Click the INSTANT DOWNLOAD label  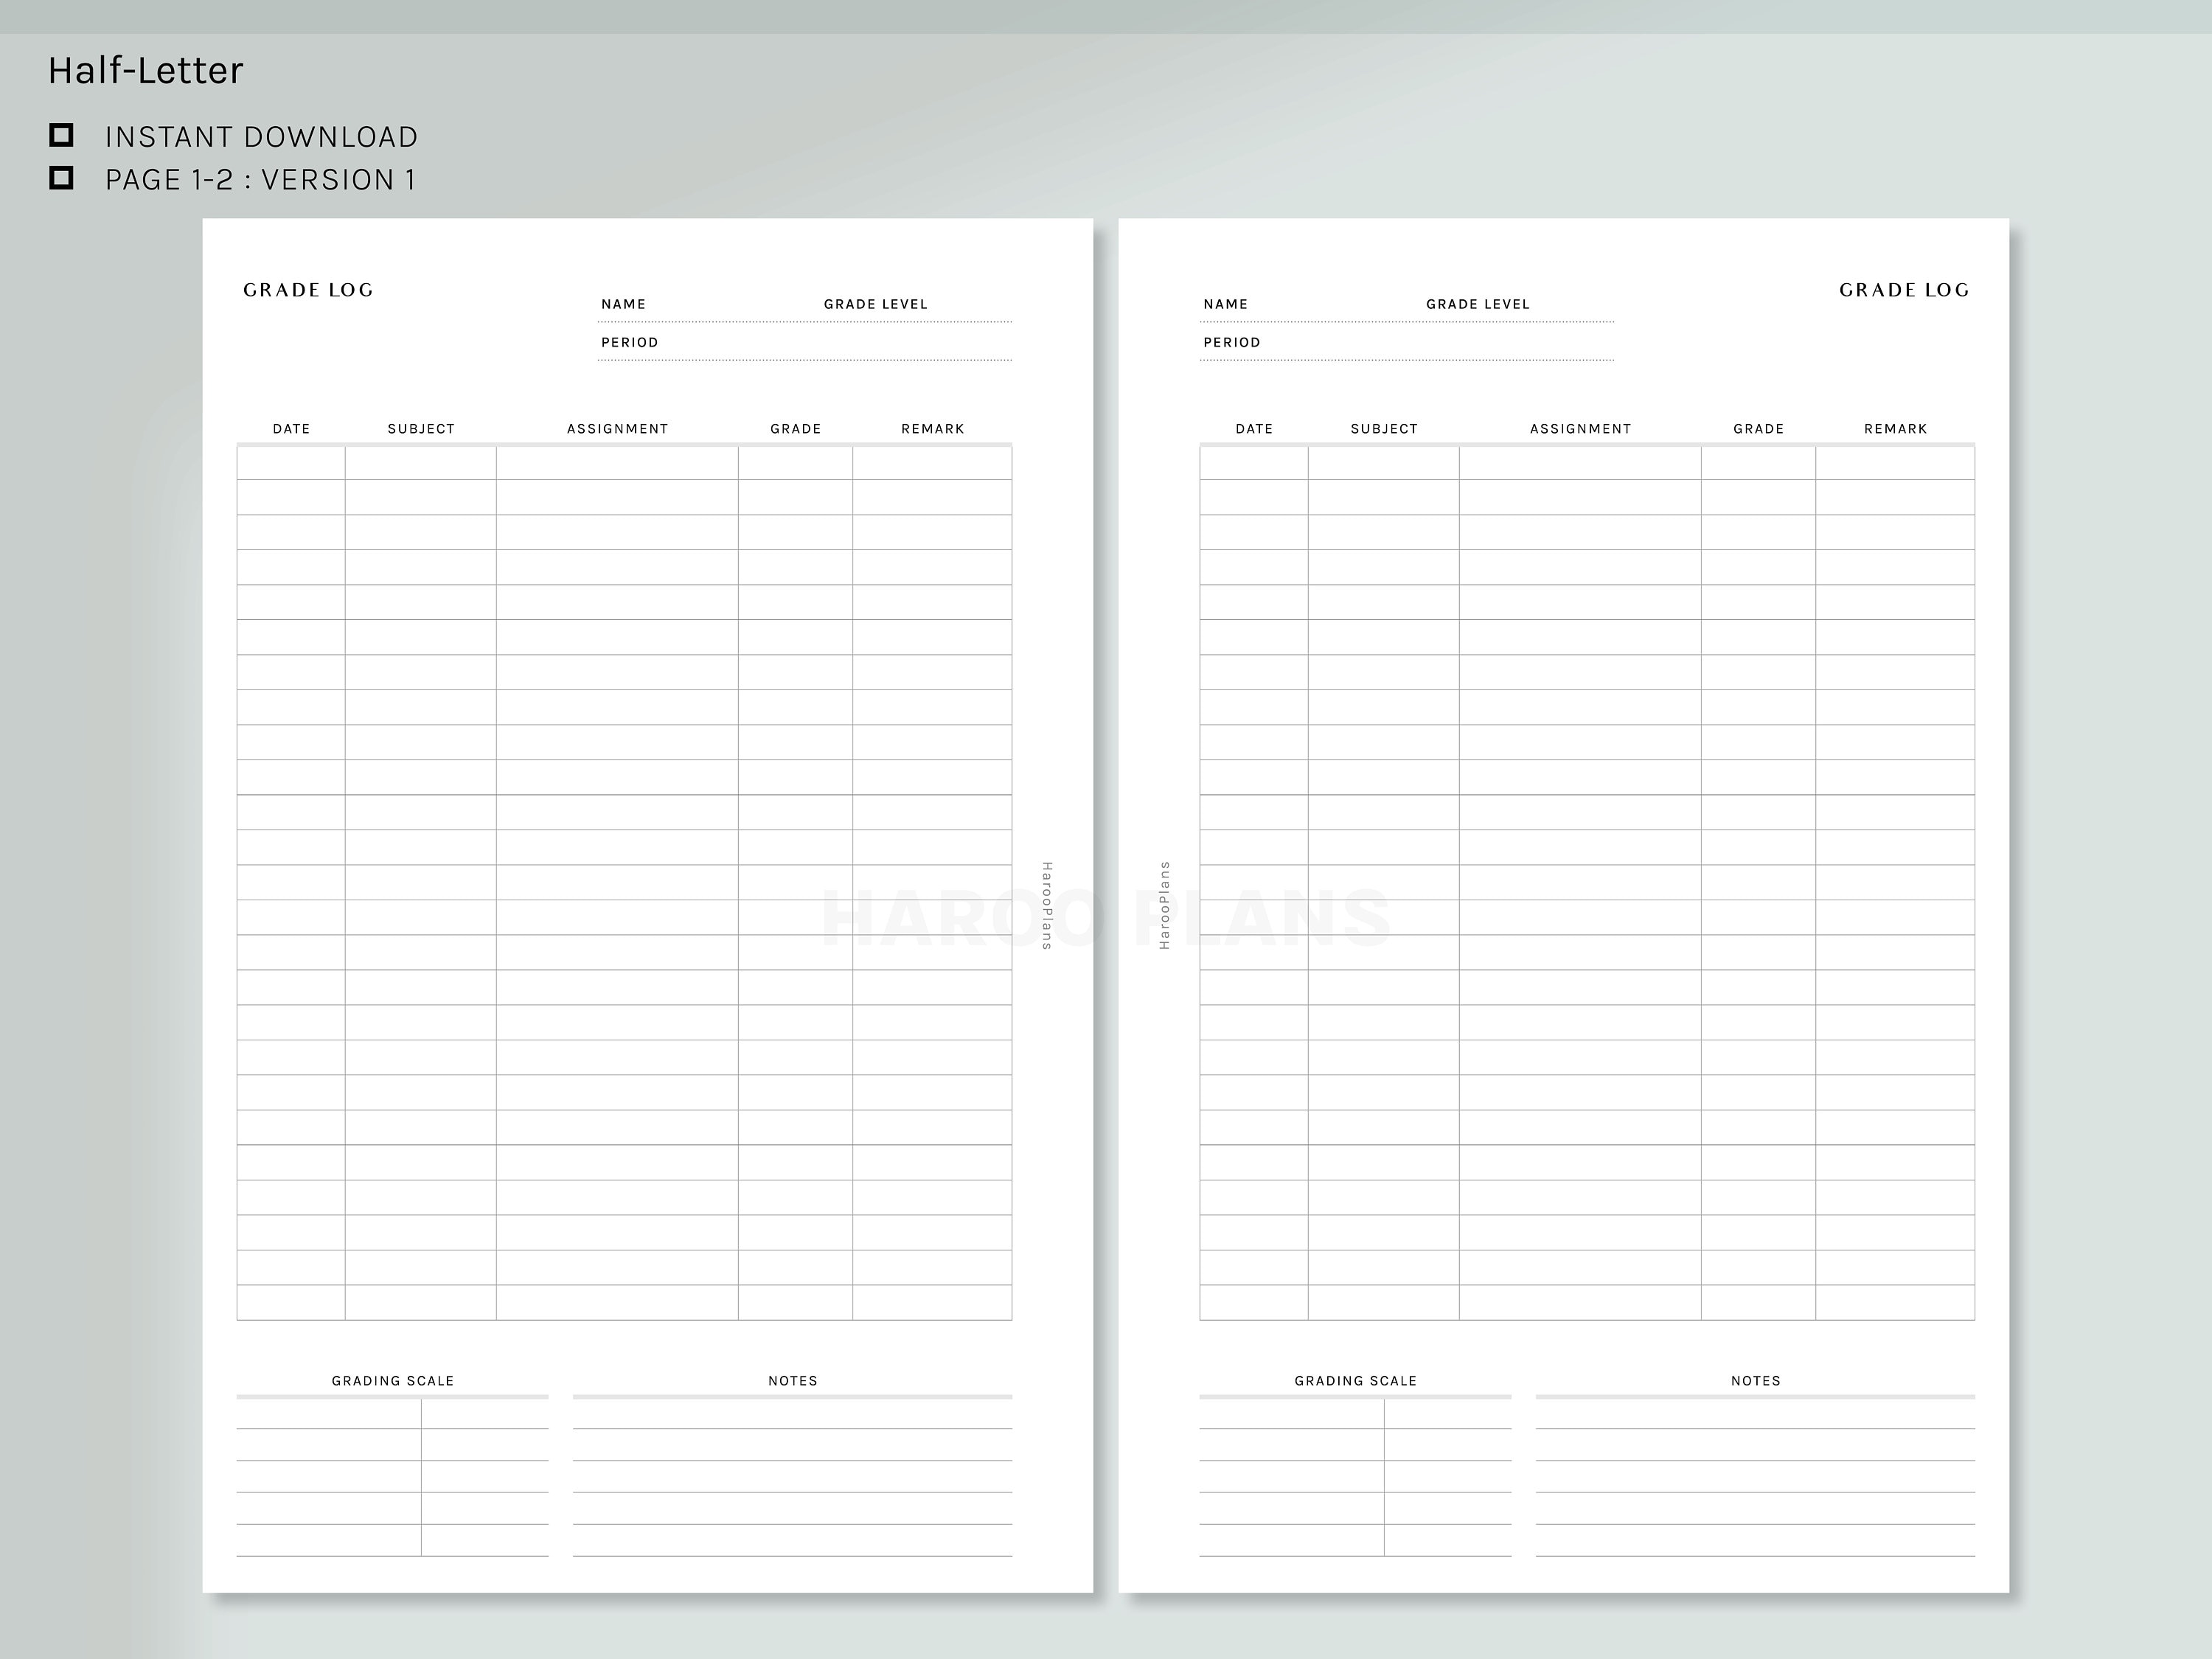(x=262, y=136)
